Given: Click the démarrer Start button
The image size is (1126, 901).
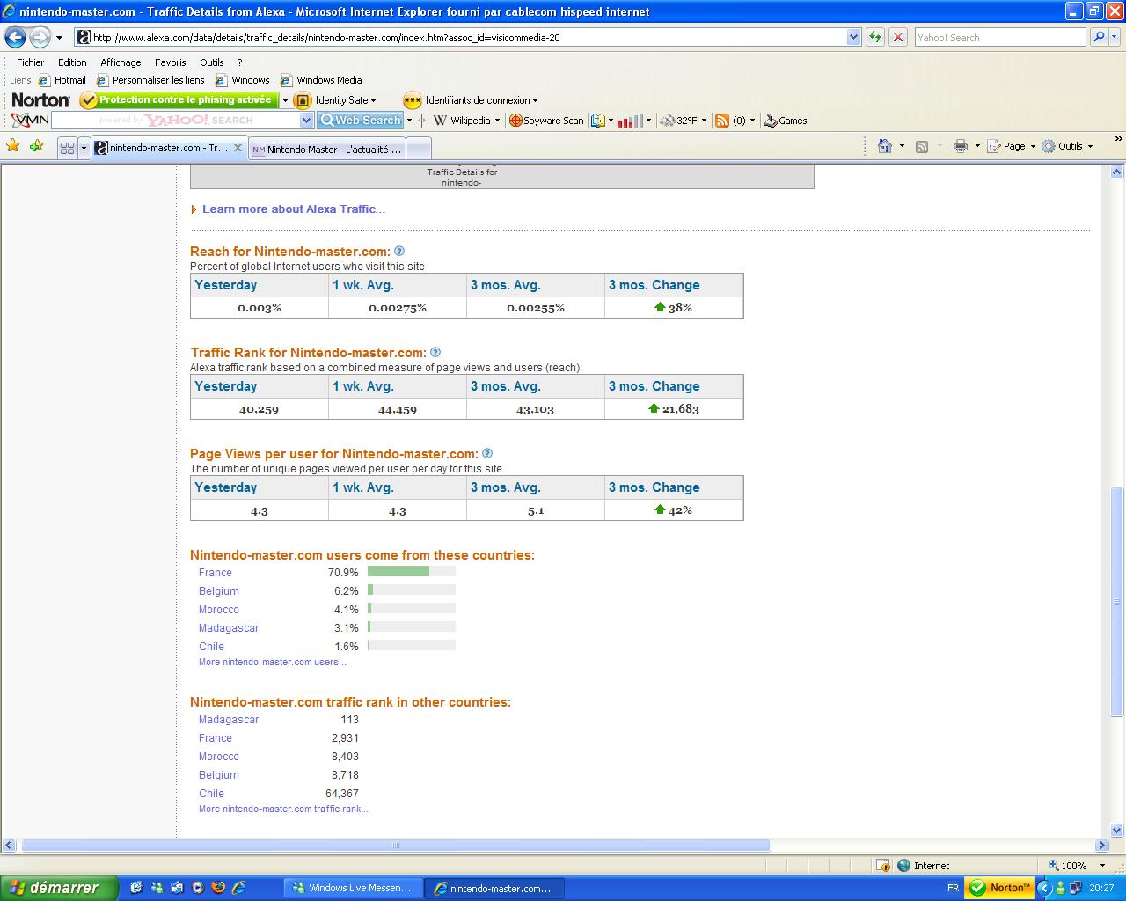Looking at the screenshot, I should click(x=59, y=888).
